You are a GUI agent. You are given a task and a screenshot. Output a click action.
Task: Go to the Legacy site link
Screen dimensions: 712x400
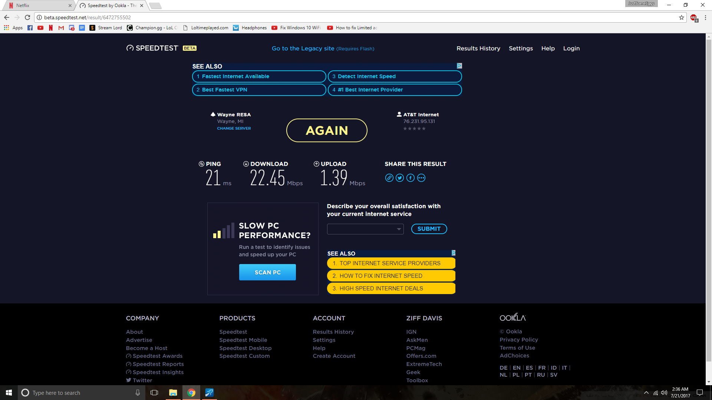[323, 49]
